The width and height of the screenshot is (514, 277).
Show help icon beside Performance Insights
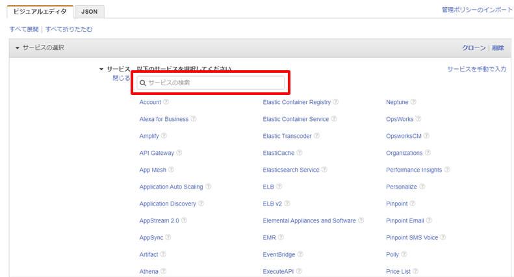pyautogui.click(x=447, y=170)
